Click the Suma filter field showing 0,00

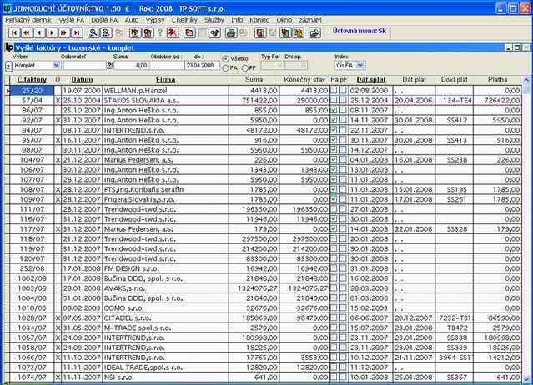(x=131, y=66)
